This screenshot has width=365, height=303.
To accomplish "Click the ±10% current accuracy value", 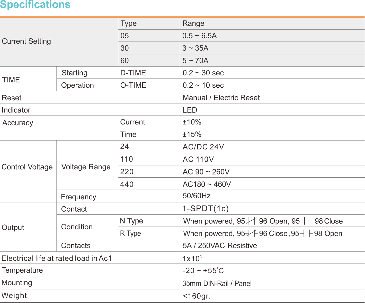I will tap(192, 122).
